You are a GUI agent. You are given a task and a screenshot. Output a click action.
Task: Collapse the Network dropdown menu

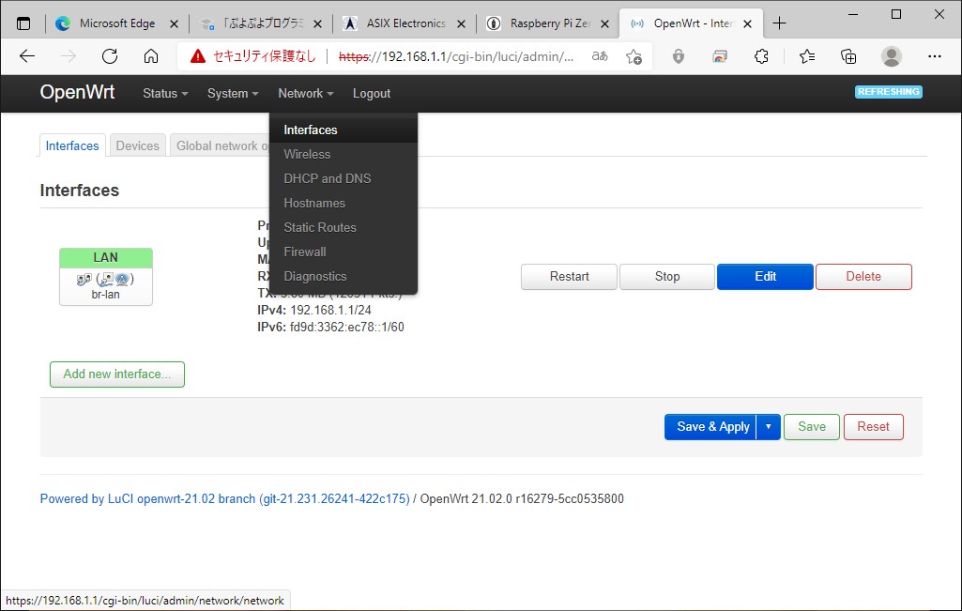306,93
